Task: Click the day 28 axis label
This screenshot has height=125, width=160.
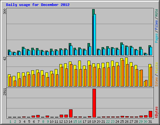Action: 136,122
